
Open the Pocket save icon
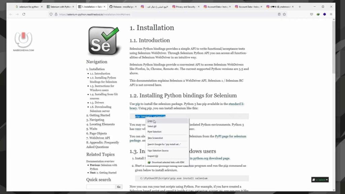point(312,14)
